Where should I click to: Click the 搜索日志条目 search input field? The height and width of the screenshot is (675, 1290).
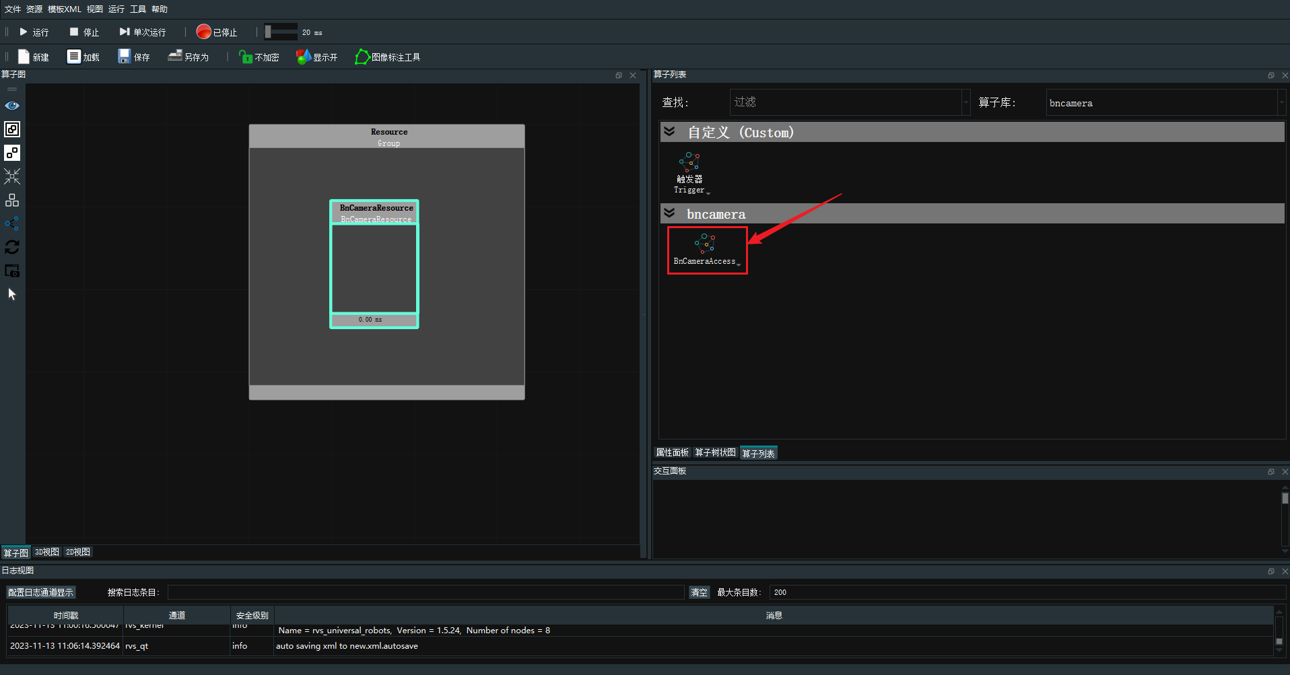click(x=426, y=592)
